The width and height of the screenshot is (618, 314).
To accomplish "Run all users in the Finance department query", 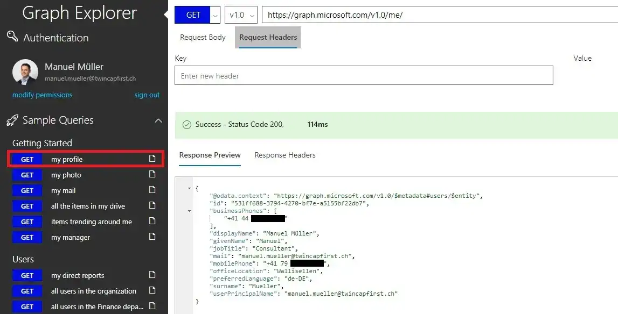I will [x=86, y=306].
